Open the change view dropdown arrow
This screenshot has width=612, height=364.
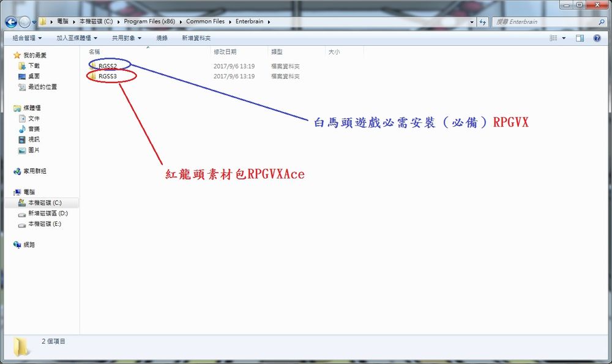(x=564, y=38)
